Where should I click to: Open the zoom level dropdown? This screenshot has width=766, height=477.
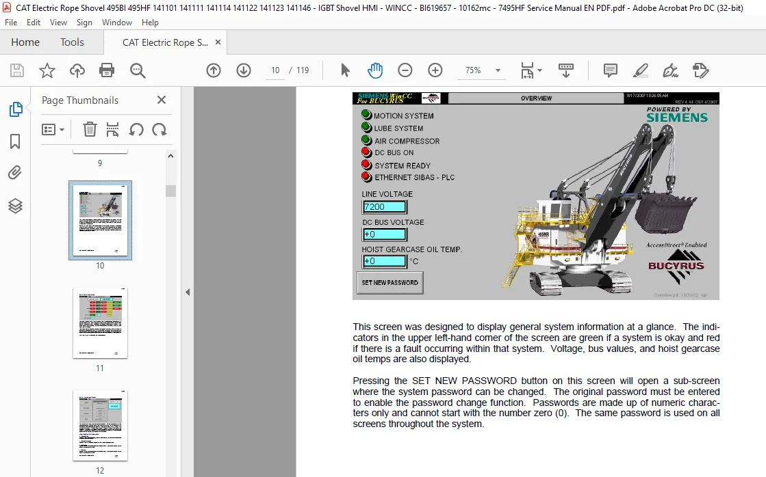point(498,70)
